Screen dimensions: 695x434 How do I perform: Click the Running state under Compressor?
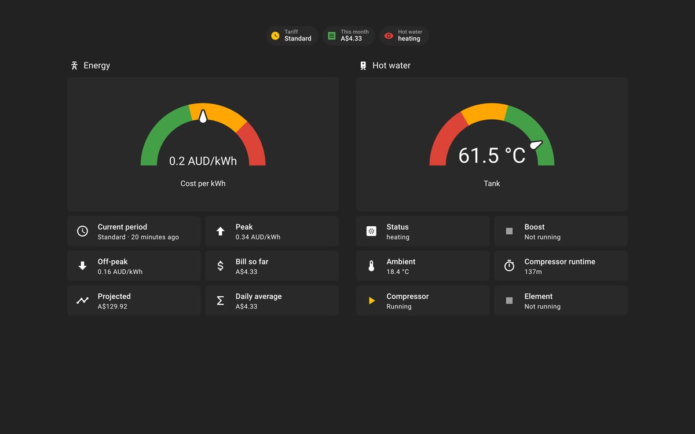click(398, 307)
